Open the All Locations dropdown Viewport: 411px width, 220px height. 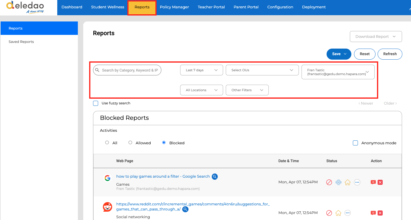point(202,90)
